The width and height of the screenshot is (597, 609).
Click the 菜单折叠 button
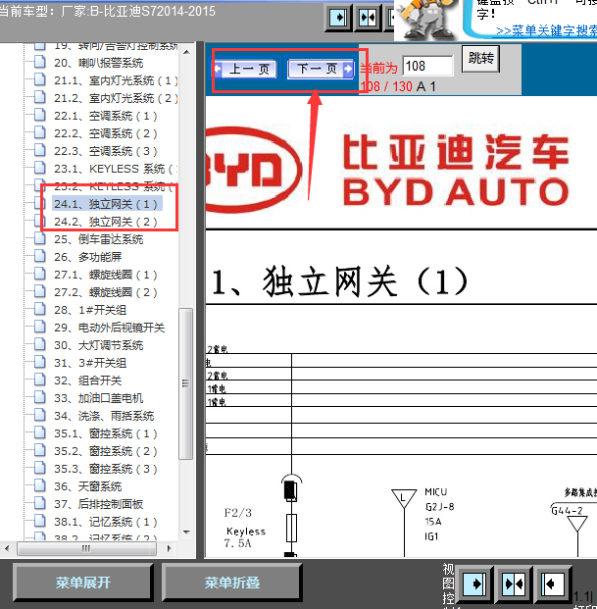point(231,583)
